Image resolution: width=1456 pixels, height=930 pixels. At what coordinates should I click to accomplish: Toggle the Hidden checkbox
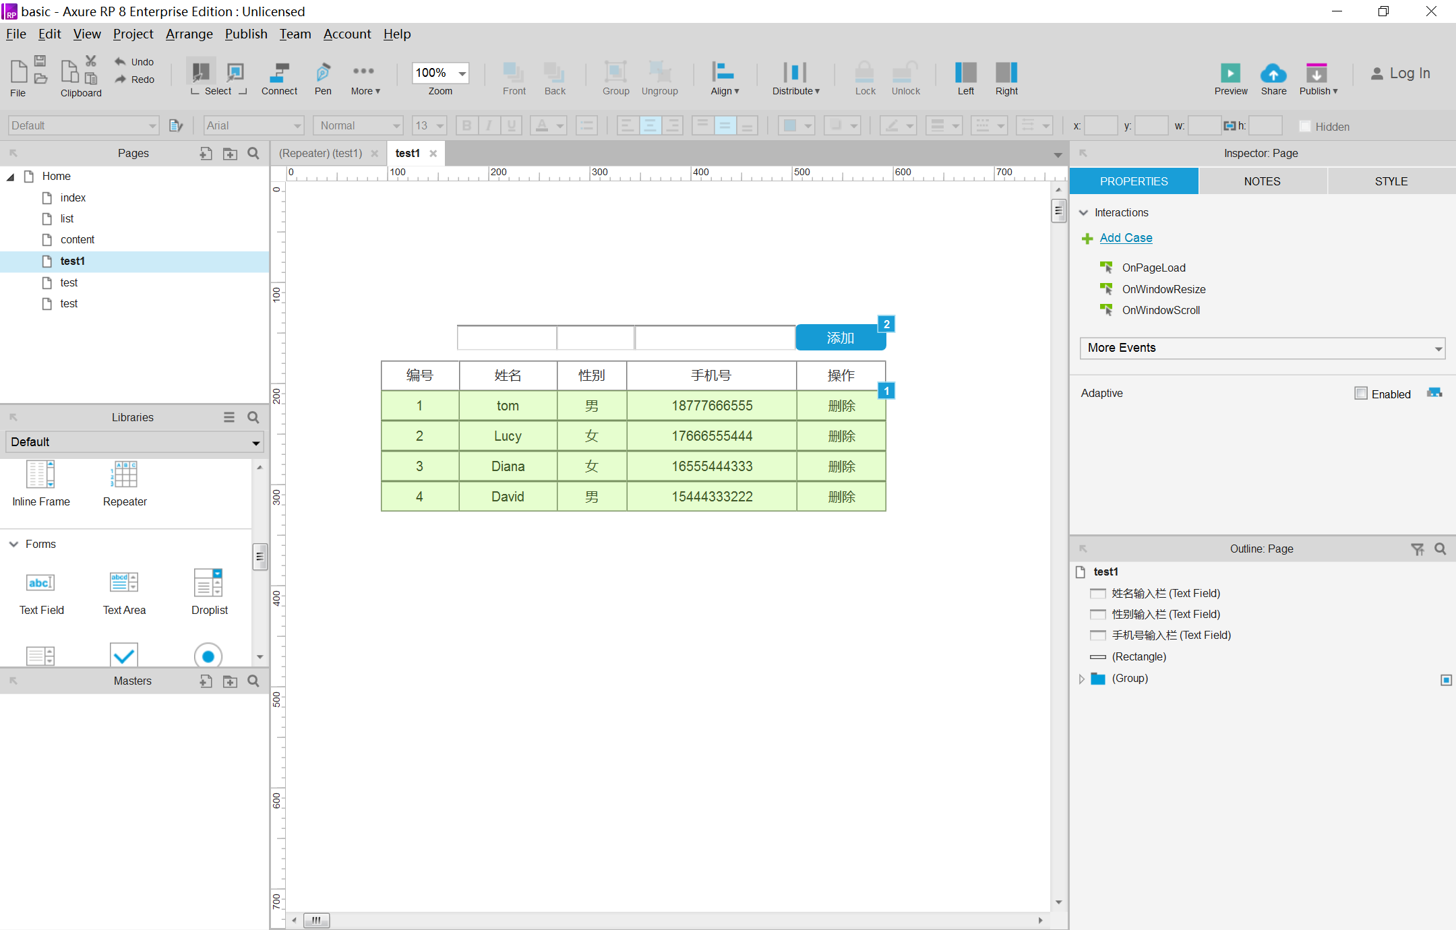coord(1305,126)
